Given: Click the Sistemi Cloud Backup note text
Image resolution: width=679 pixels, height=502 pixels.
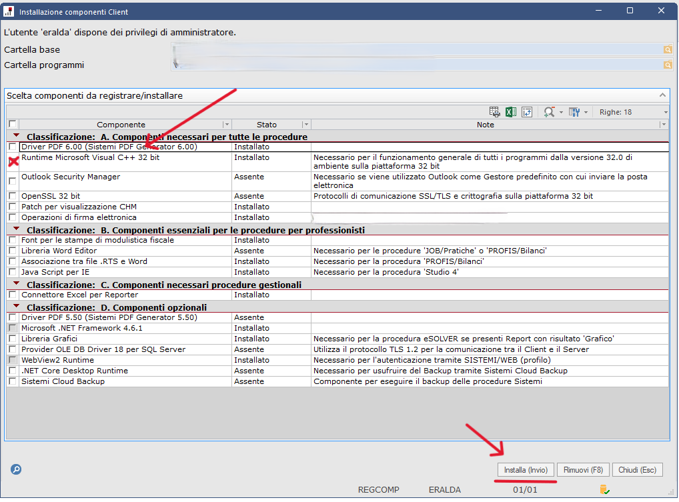Looking at the screenshot, I should [428, 381].
